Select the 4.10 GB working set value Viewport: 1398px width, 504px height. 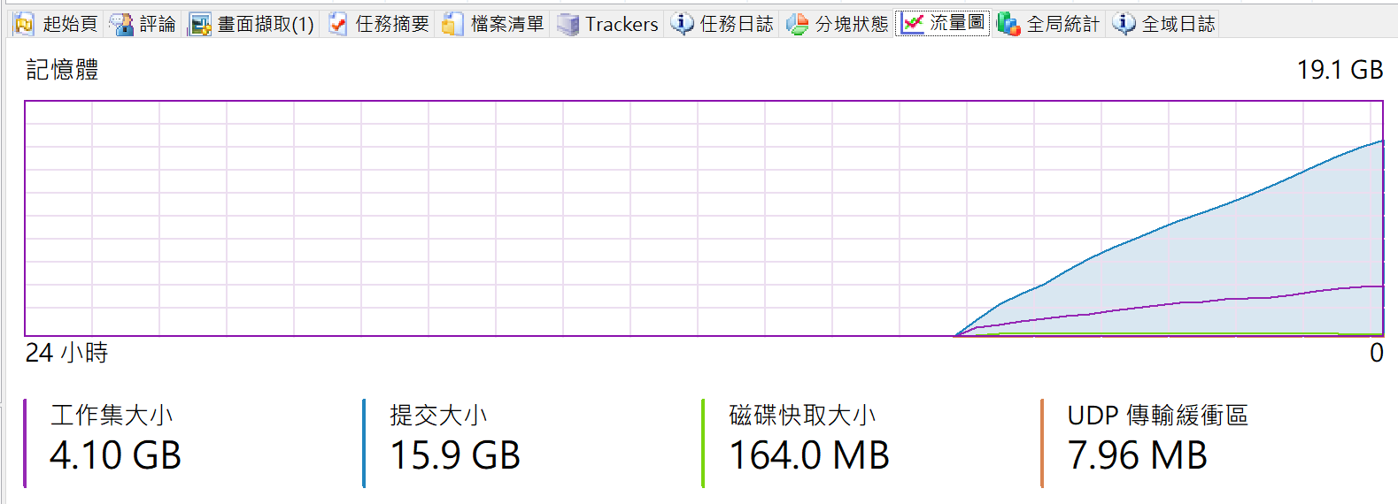116,455
